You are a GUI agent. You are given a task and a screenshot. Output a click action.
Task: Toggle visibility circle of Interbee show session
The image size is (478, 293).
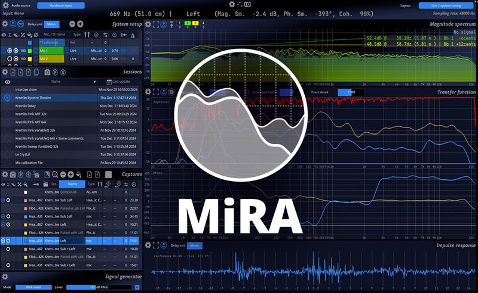click(x=7, y=90)
